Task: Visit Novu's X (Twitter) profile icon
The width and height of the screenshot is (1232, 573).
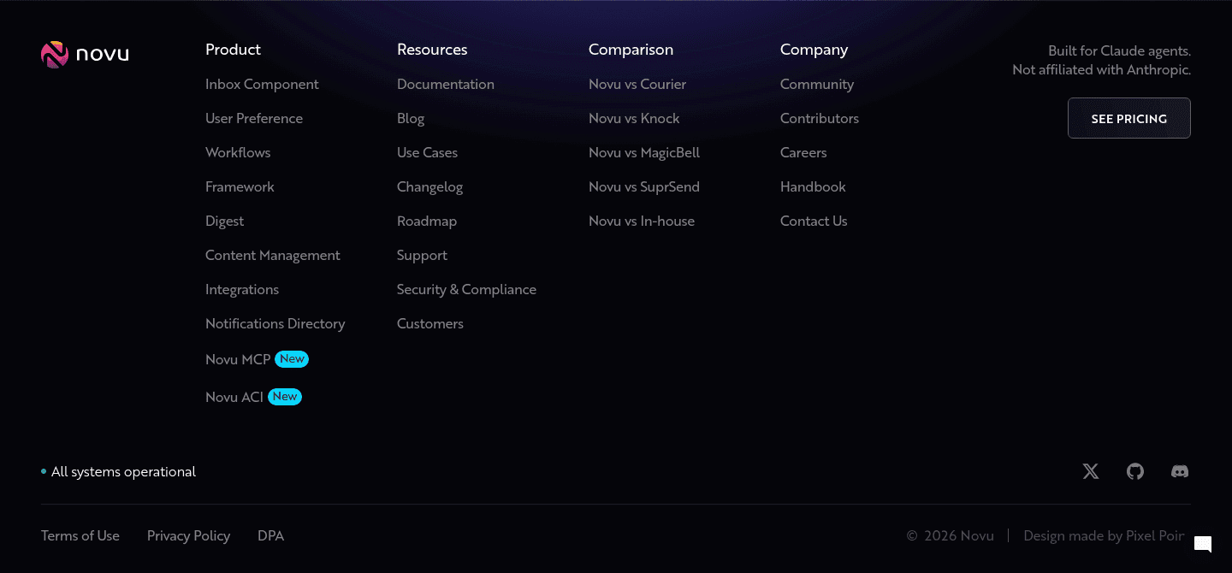Action: coord(1091,471)
